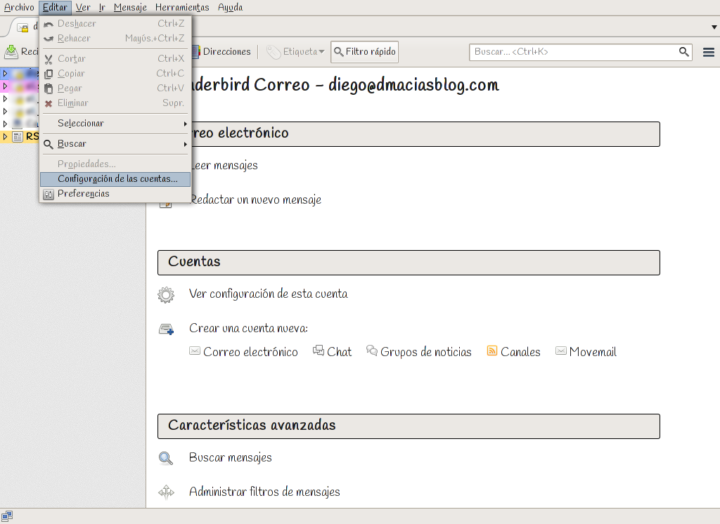This screenshot has width=720, height=524.
Task: Click the magnifier icon for Buscar mensajes
Action: tap(166, 459)
